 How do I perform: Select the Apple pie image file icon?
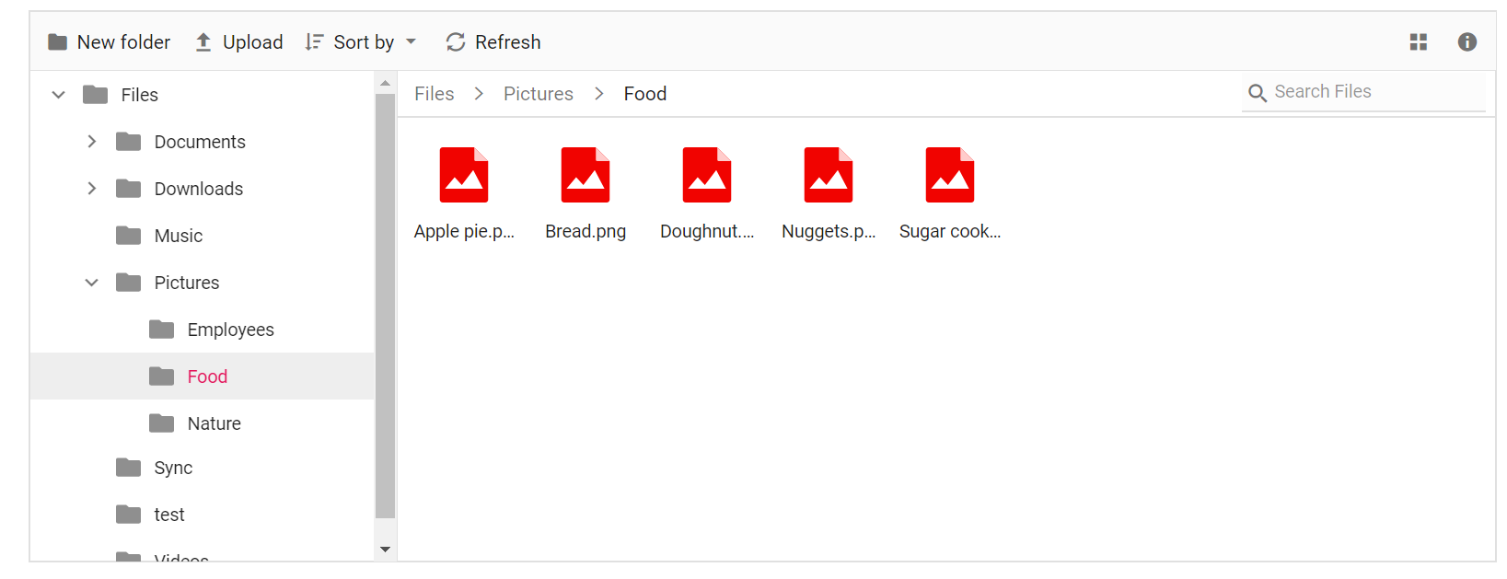click(x=464, y=175)
